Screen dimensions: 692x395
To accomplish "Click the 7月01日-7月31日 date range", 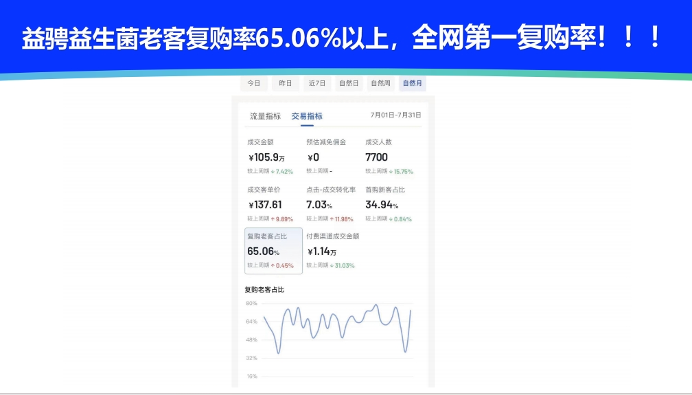I will [x=395, y=115].
